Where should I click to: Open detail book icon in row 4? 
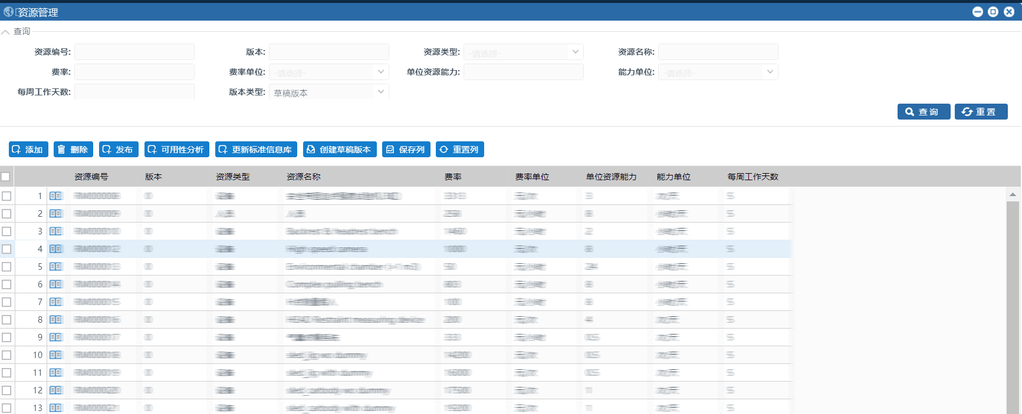tap(55, 249)
